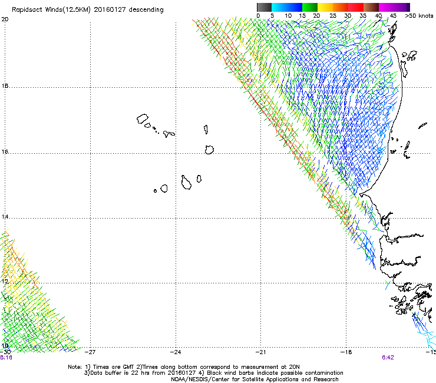The width and height of the screenshot is (436, 383).
Task: Click the longitude label '-27'
Action: click(90, 352)
